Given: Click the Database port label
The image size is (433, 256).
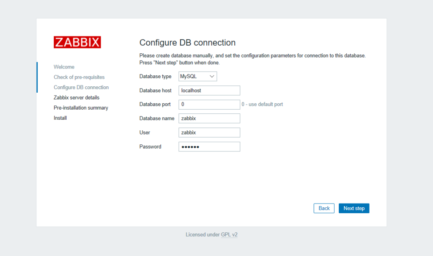Looking at the screenshot, I should tap(155, 104).
